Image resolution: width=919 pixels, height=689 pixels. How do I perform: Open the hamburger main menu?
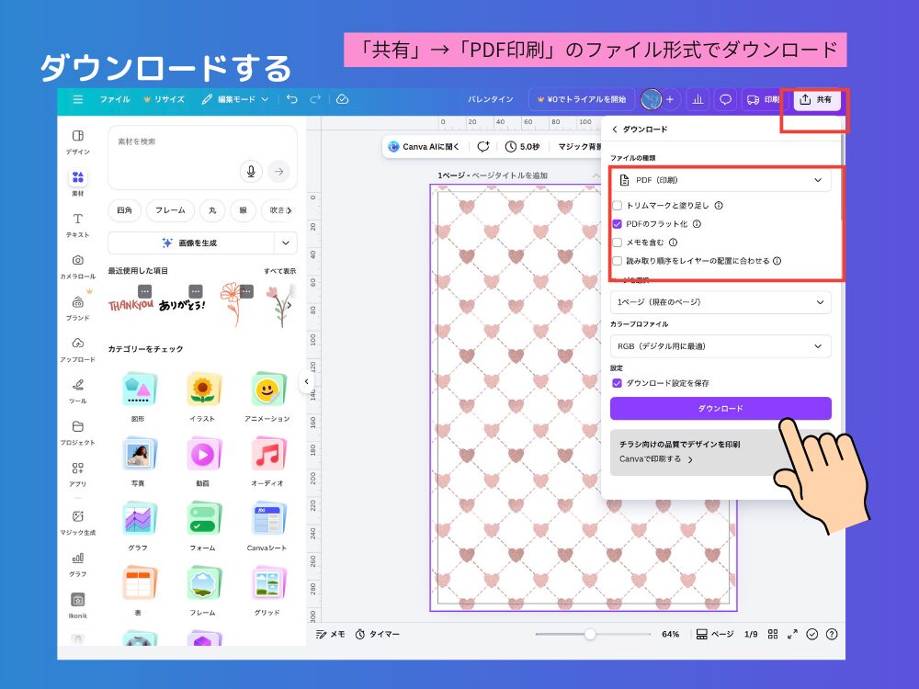point(78,99)
